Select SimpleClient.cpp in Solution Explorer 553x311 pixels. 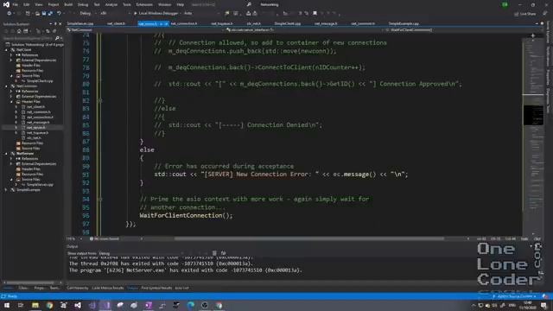pyautogui.click(x=40, y=81)
